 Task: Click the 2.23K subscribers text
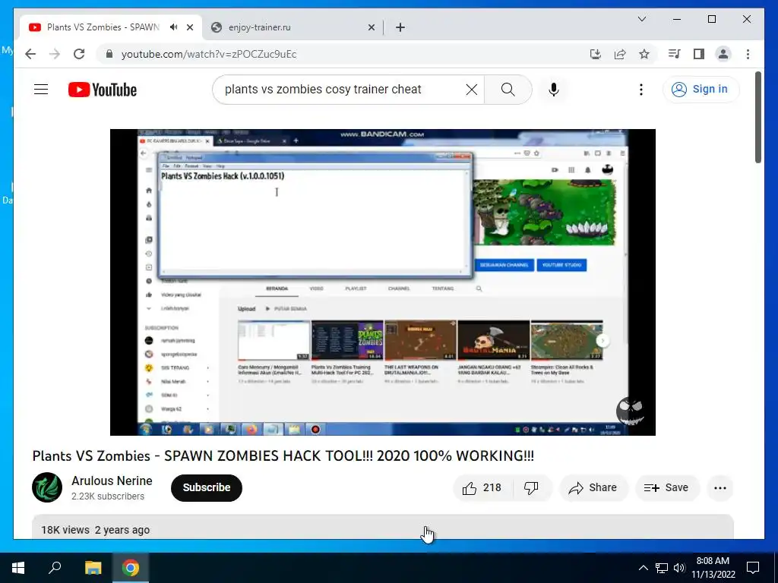tap(108, 496)
